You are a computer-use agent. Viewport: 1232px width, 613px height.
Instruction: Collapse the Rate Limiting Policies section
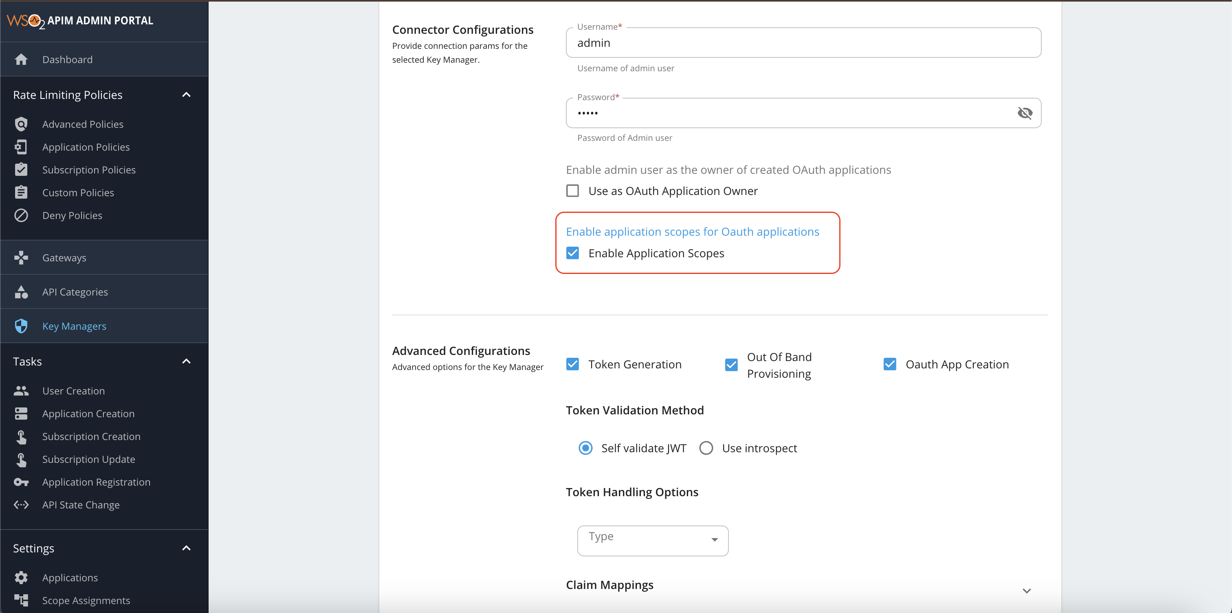click(x=186, y=94)
